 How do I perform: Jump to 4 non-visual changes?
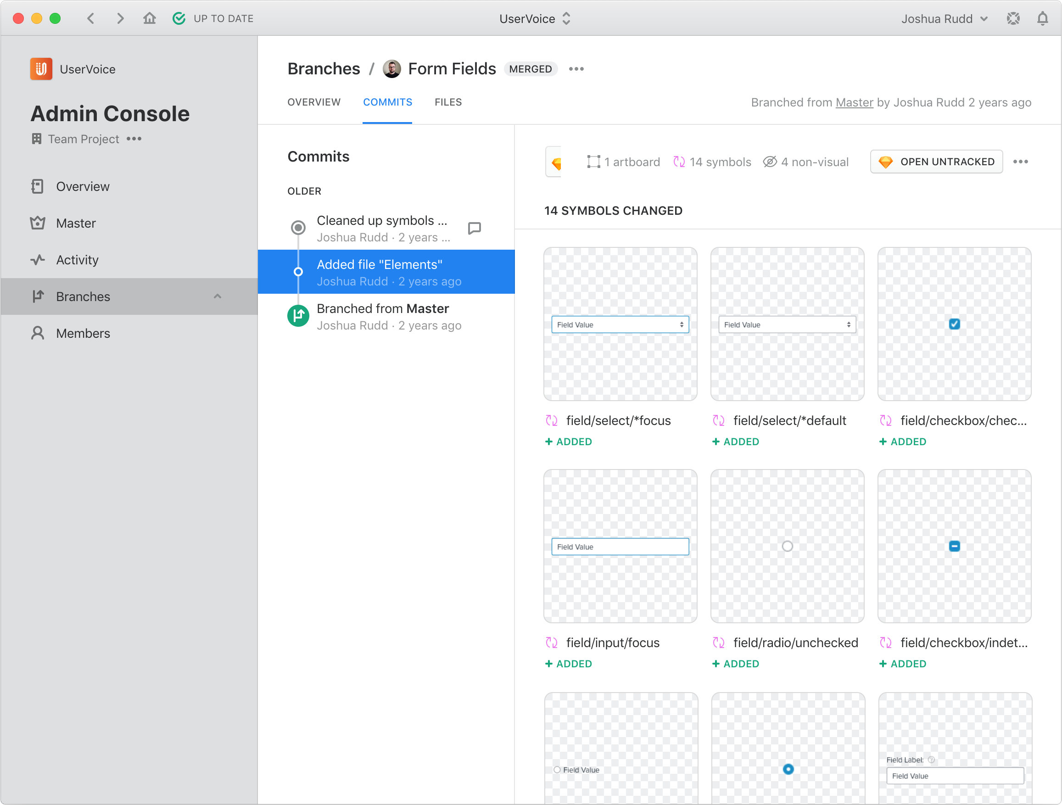[x=805, y=162]
